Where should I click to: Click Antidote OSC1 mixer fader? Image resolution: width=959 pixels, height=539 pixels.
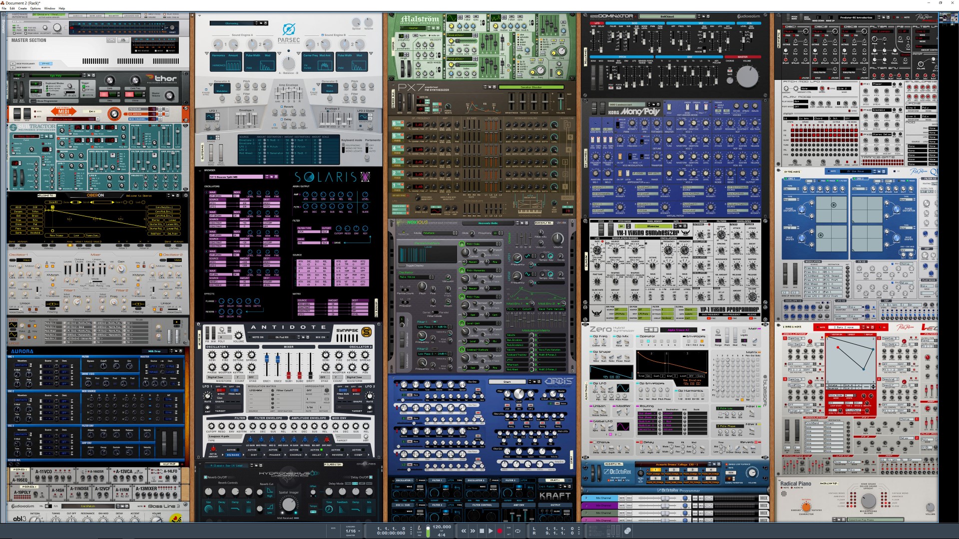[x=267, y=359]
